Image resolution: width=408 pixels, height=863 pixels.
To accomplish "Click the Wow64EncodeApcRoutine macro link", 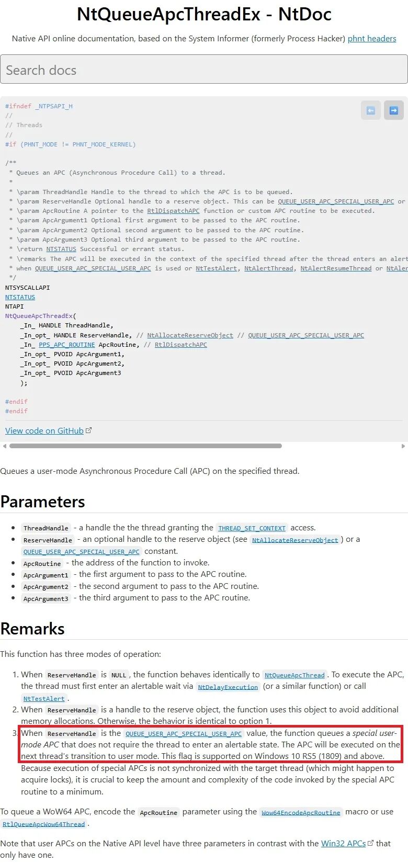I will [301, 812].
